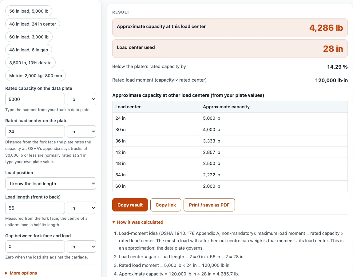Use the 'Metric: 2,000 kg, 800 mm' preset
Image resolution: width=353 pixels, height=277 pixels.
(36, 76)
